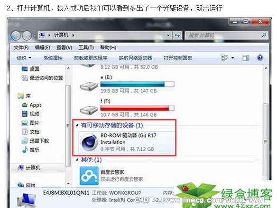Screen dimensions: 277x208
Task: Click the change view icon in toolbar
Action: [224, 58]
